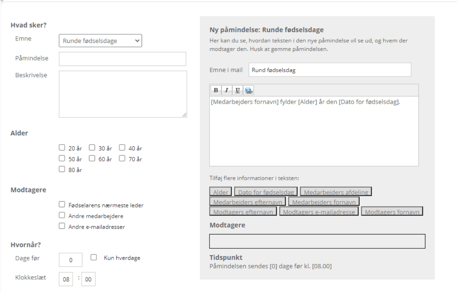Insert Medarbejders afdeling into text
Viewport: 457px width, 292px height.
[x=336, y=192]
